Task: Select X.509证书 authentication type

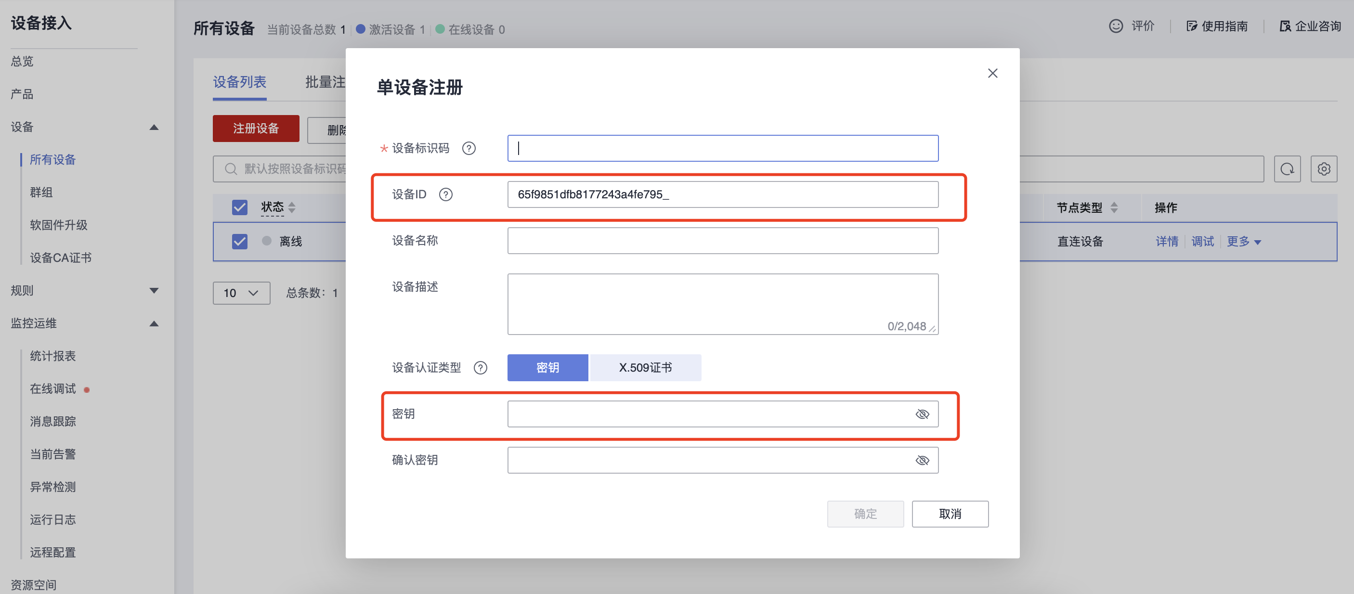Action: pos(646,368)
